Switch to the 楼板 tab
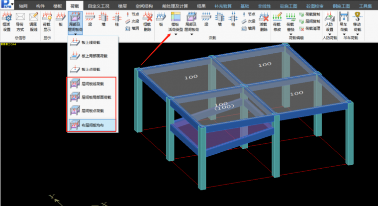Screen dimensions: 378x206 pyautogui.click(x=57, y=6)
